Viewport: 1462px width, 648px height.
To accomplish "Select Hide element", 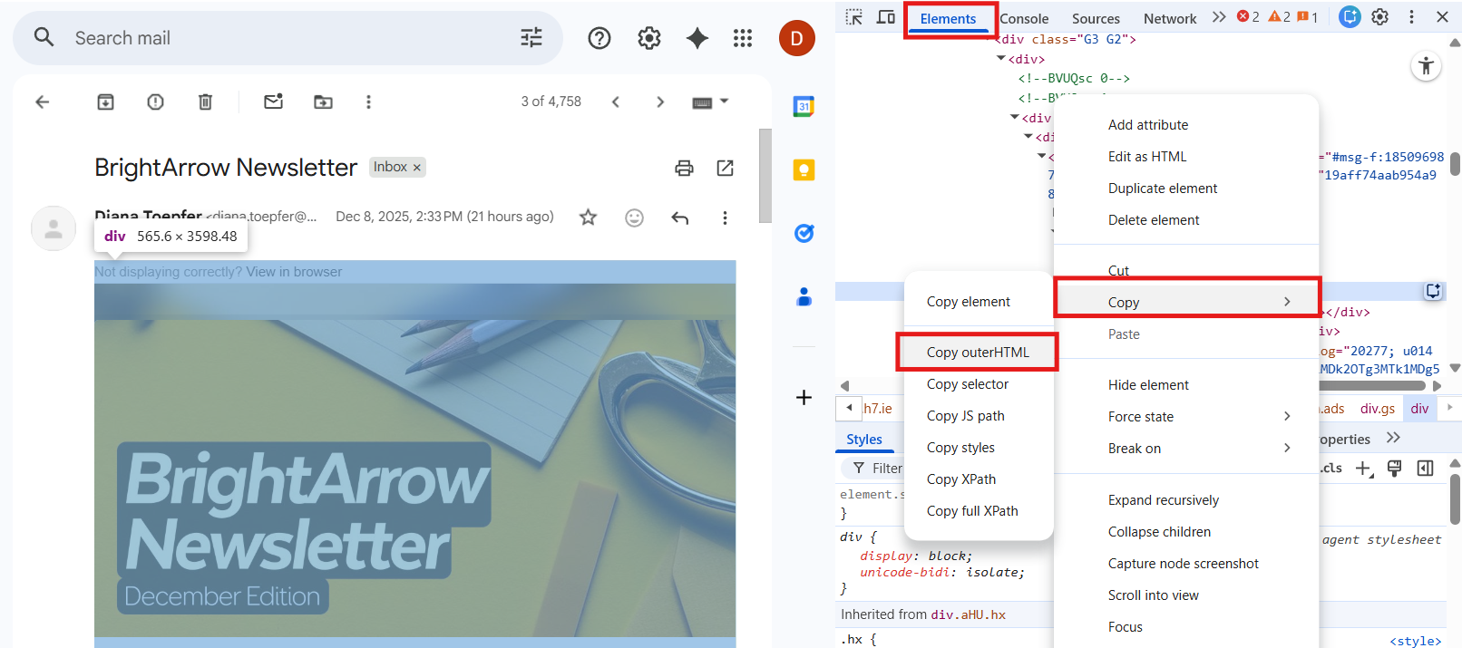I will click(x=1186, y=385).
